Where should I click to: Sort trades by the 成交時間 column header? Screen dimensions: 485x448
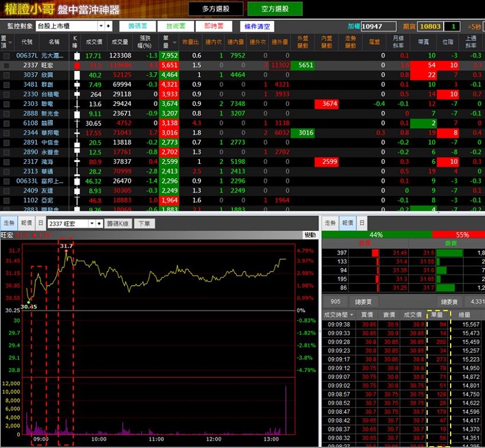coord(338,315)
